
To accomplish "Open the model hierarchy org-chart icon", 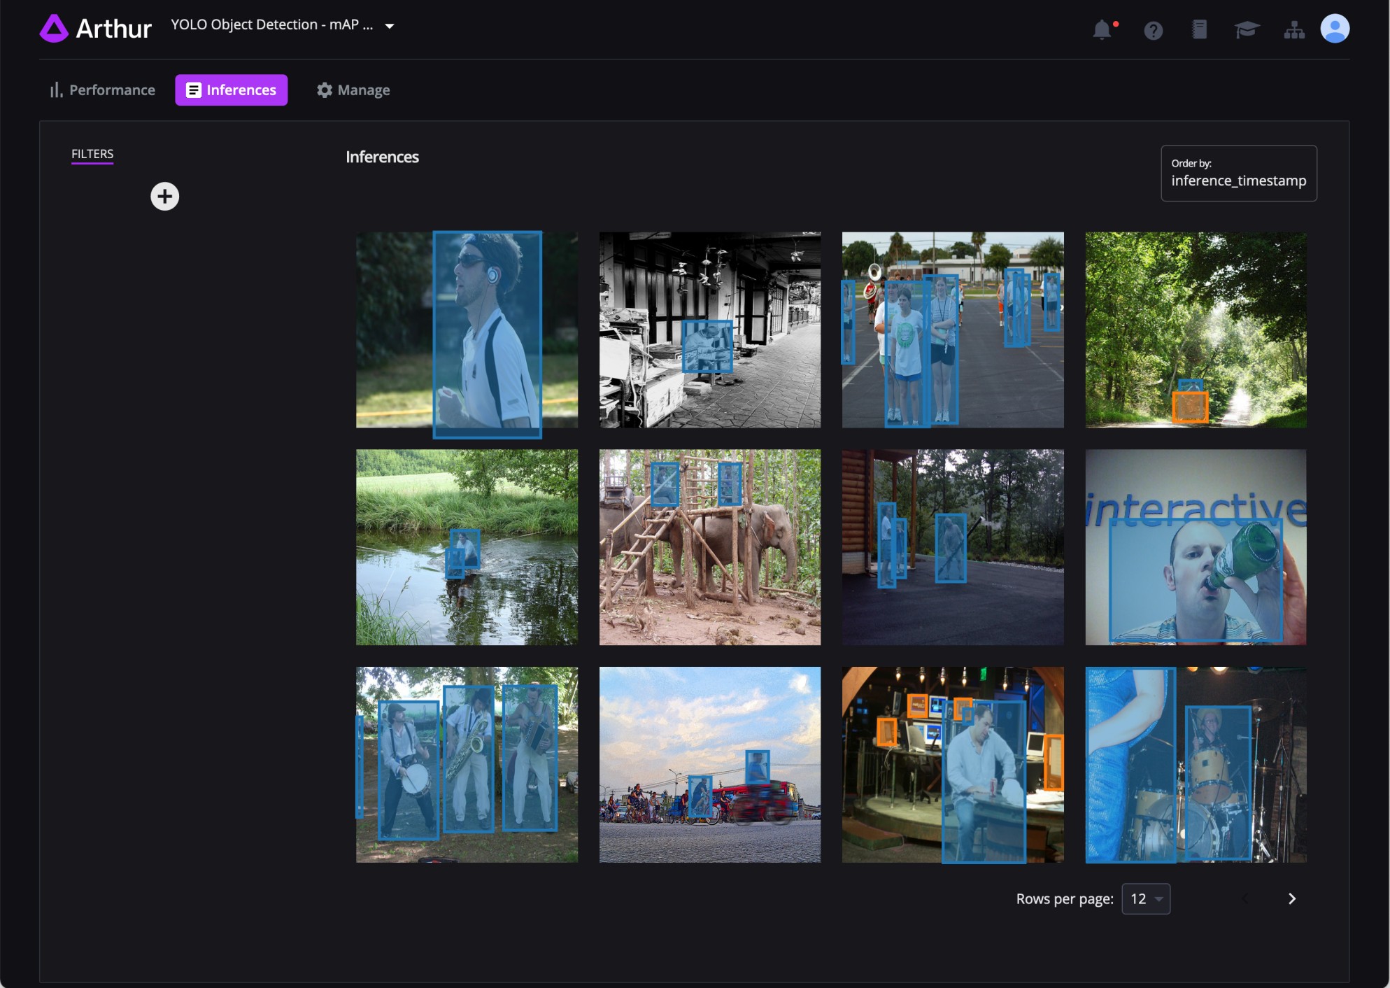I will 1294,29.
